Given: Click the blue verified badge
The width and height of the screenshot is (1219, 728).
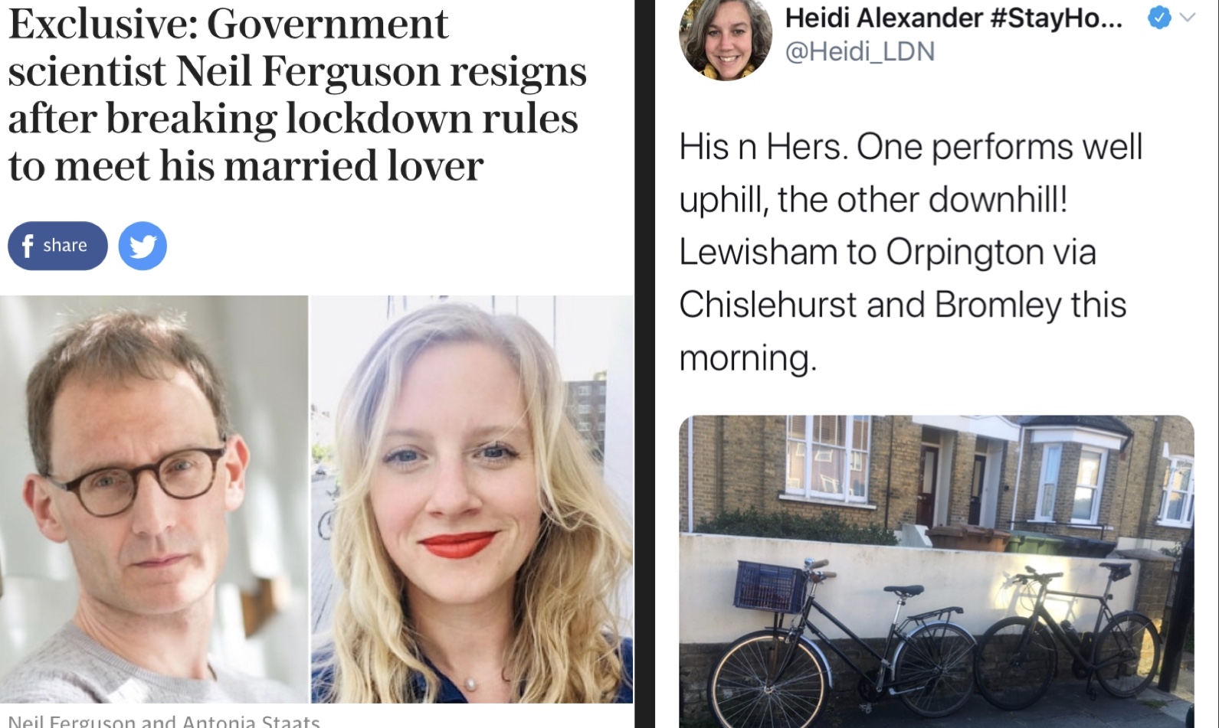Looking at the screenshot, I should (x=1159, y=18).
